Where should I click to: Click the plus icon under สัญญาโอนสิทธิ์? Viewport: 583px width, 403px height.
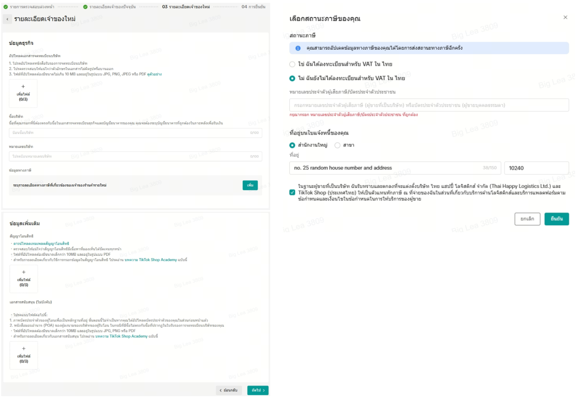tap(24, 272)
